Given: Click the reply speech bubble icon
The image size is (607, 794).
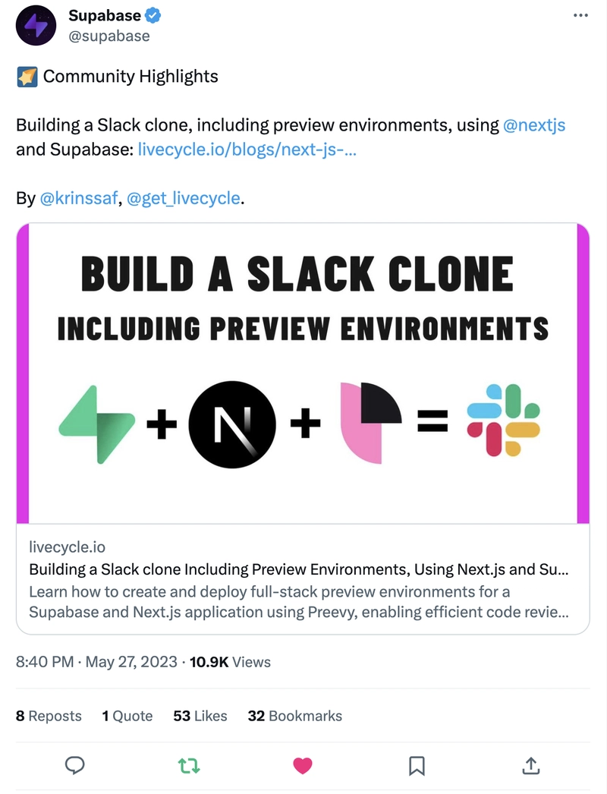Looking at the screenshot, I should coord(75,765).
